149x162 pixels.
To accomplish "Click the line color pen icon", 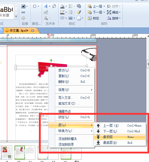I will point(62,12).
